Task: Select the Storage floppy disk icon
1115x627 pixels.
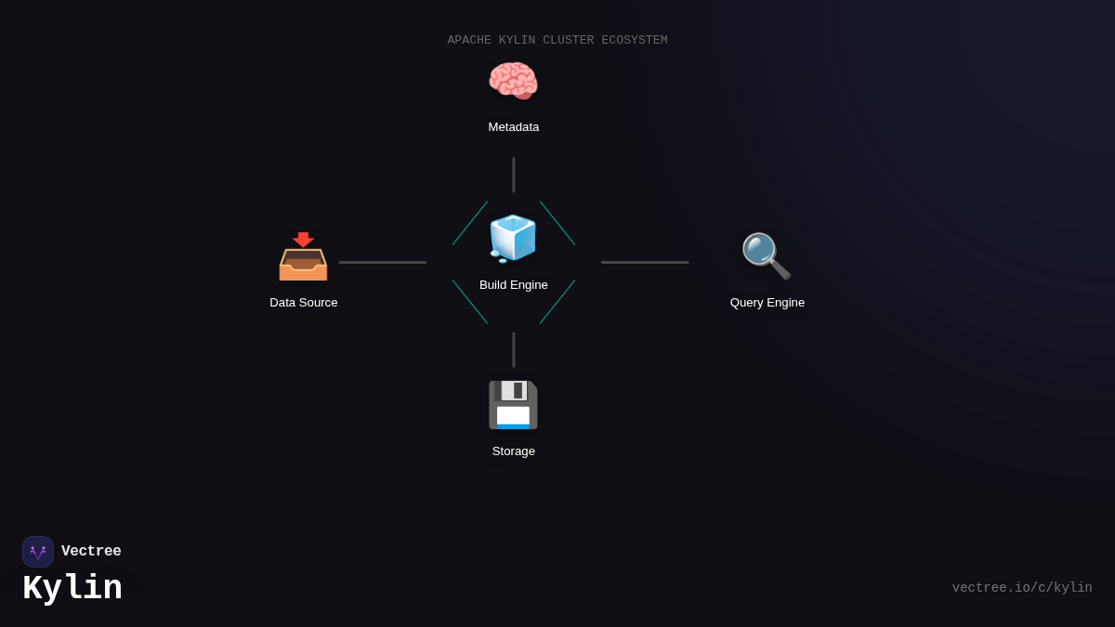Action: pyautogui.click(x=513, y=405)
